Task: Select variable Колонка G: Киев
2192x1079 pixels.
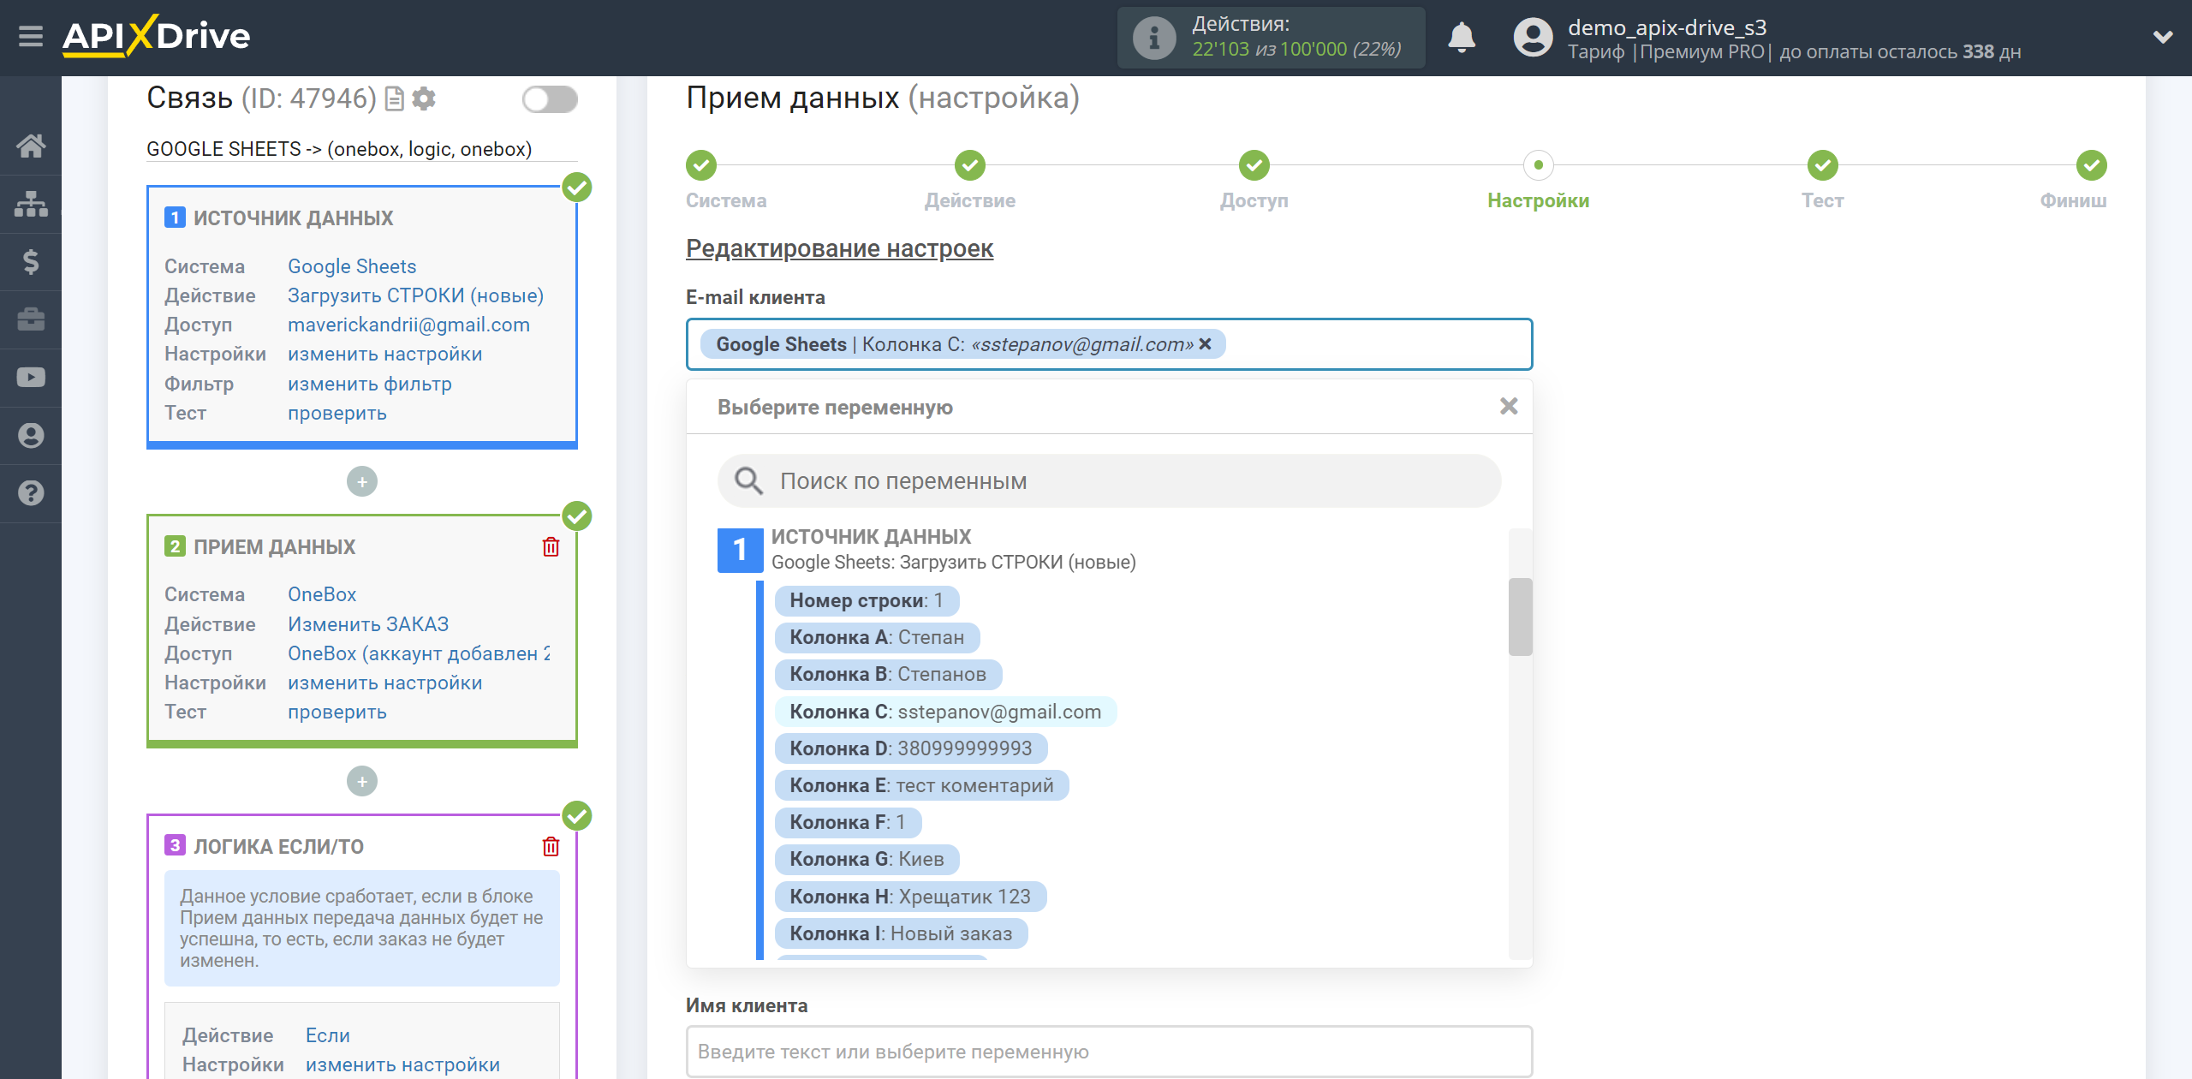Action: 867,859
